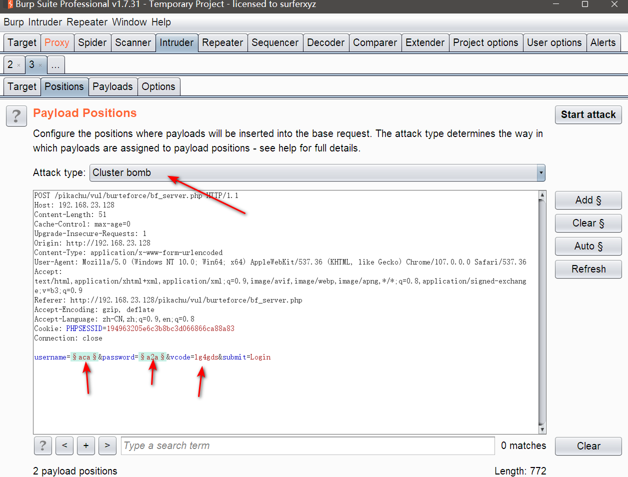The width and height of the screenshot is (628, 477).
Task: Close Intruder attack tab 2
Action: point(19,65)
